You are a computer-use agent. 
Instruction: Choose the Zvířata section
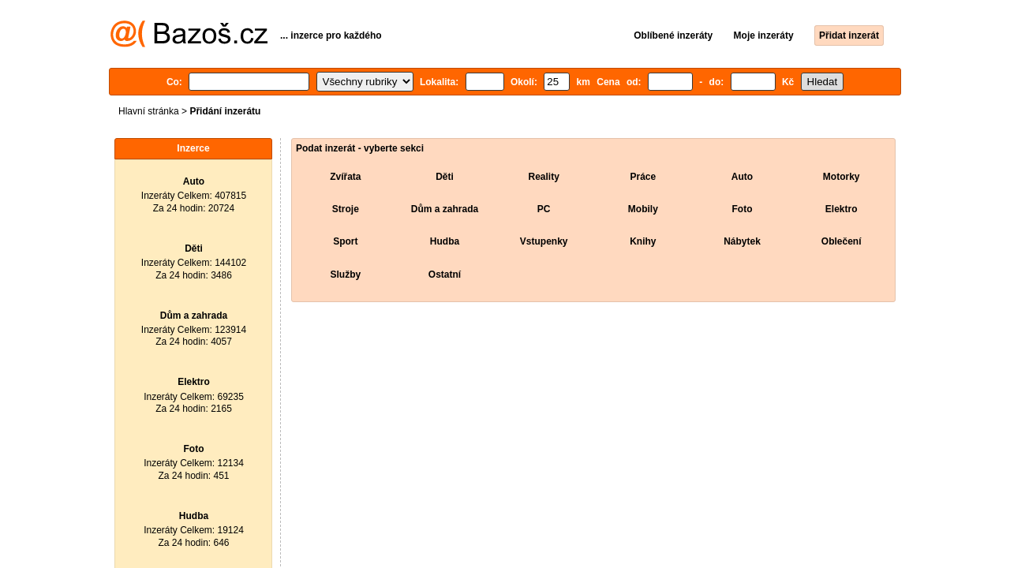[x=346, y=177]
